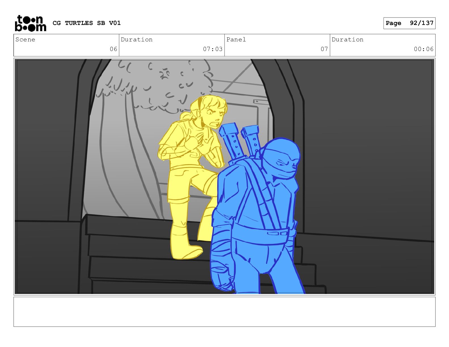This screenshot has width=449, height=347.
Task: Click the empty notes box below the panel
Action: (224, 312)
